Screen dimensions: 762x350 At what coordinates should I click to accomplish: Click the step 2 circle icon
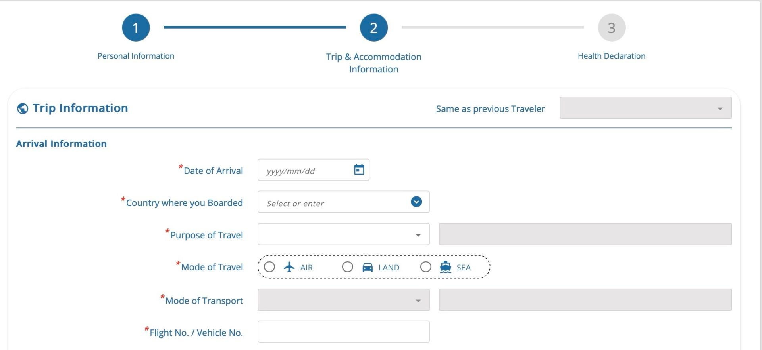[373, 28]
